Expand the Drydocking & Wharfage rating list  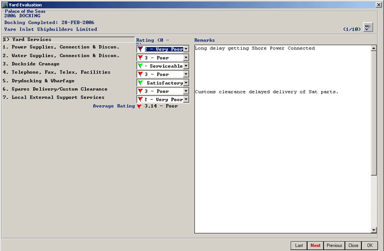click(x=186, y=83)
